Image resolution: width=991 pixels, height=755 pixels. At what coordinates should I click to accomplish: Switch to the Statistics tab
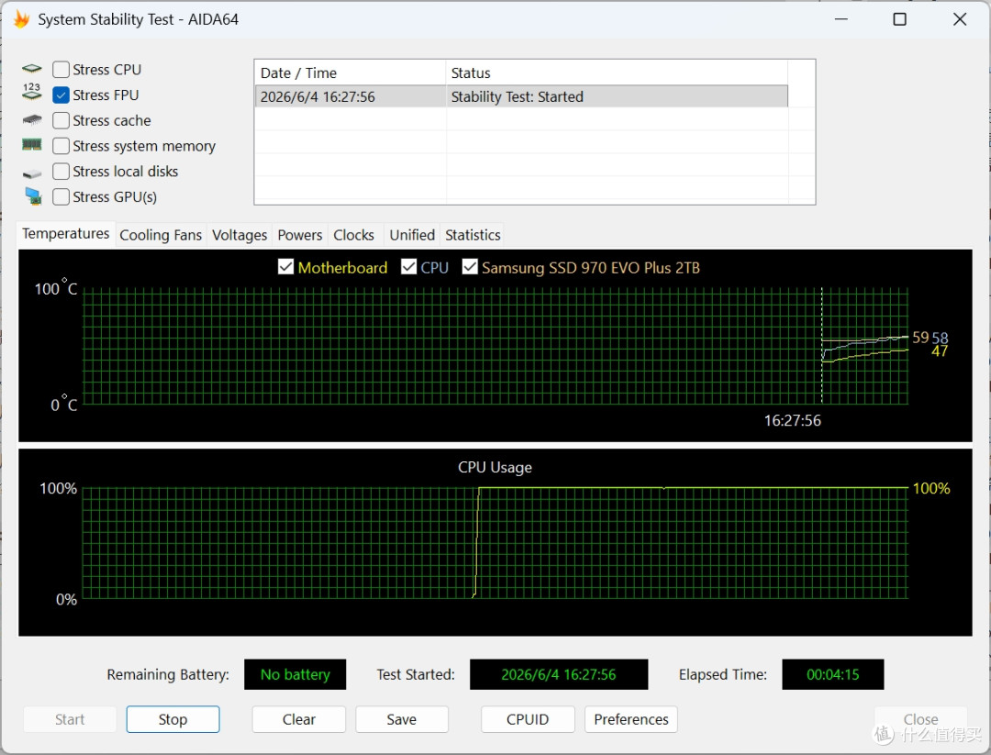coord(473,235)
